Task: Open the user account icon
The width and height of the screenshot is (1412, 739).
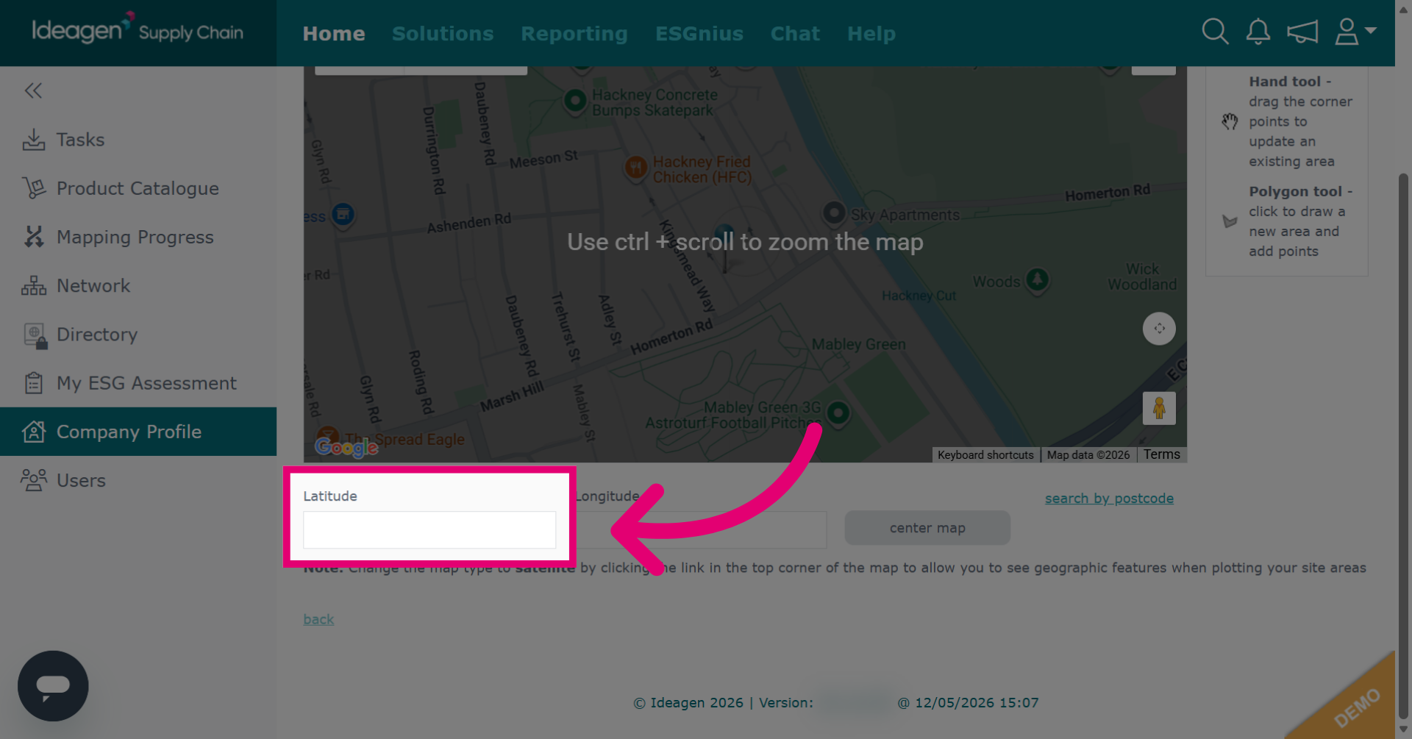Action: tap(1347, 32)
